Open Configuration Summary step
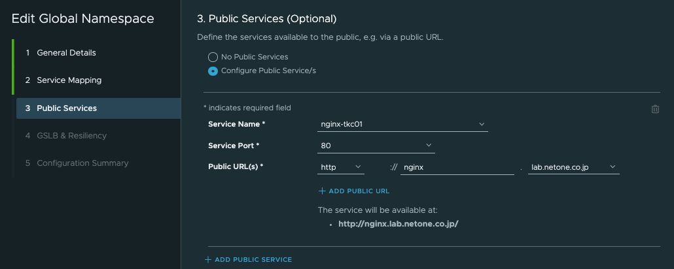The height and width of the screenshot is (269, 674). click(82, 163)
